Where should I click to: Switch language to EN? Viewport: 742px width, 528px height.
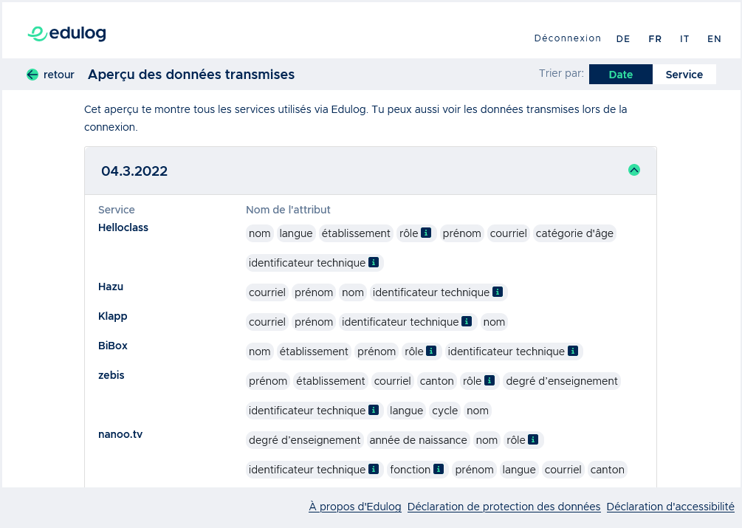[714, 39]
